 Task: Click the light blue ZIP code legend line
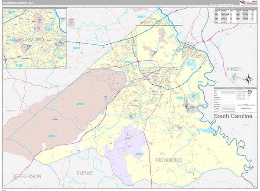pos(228,94)
